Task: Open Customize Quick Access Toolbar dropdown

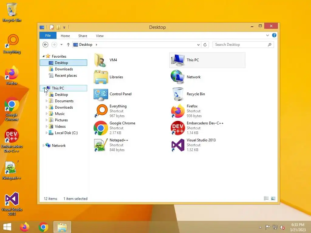Action: (64, 28)
